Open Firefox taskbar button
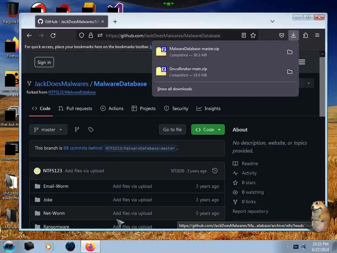337x253 pixels. [91, 246]
